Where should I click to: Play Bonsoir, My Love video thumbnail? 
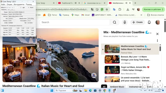tap(112, 59)
